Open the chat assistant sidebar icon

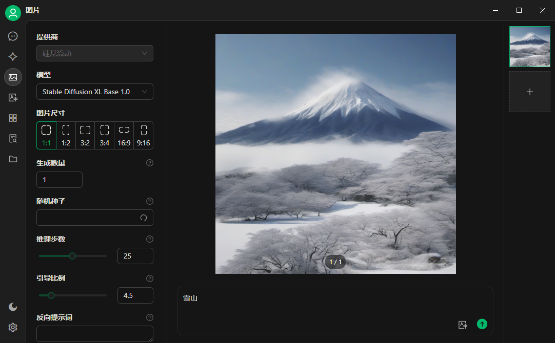coord(13,36)
